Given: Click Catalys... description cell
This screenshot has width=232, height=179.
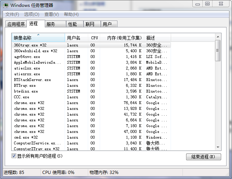Looking at the screenshot, I should point(156,97).
